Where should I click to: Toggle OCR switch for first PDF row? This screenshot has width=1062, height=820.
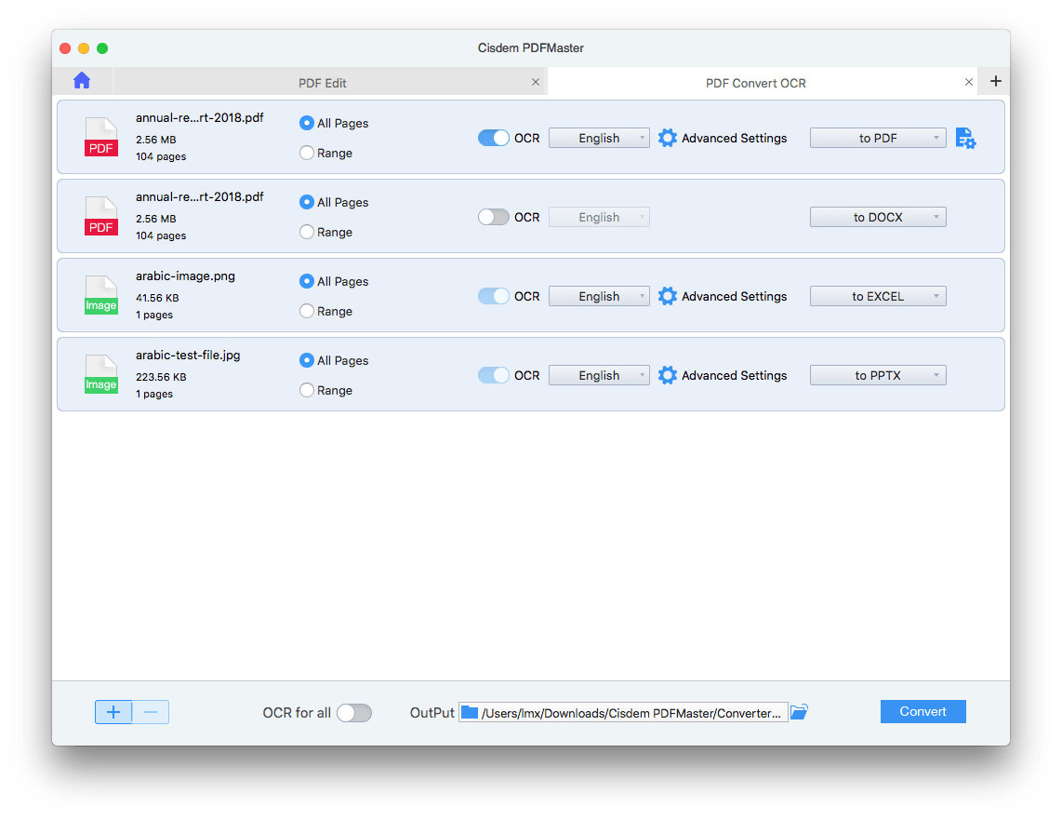pos(493,138)
